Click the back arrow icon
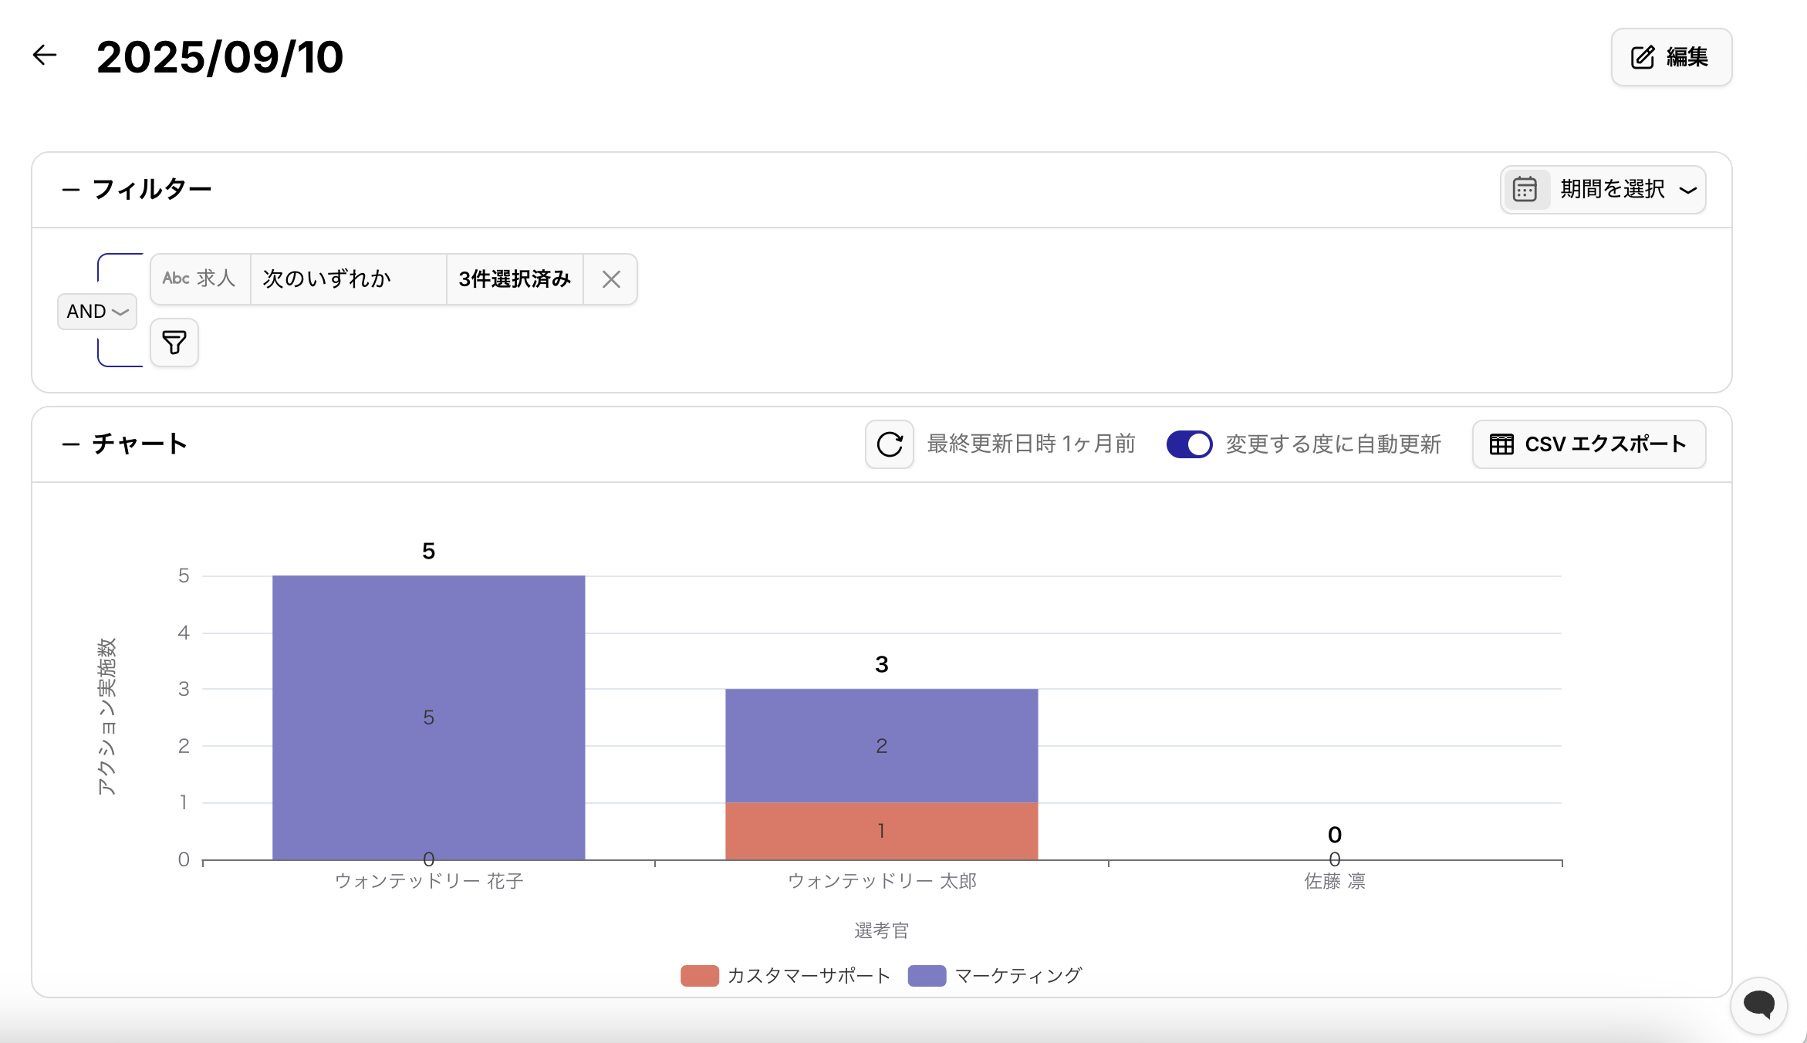The width and height of the screenshot is (1807, 1043). click(x=45, y=56)
